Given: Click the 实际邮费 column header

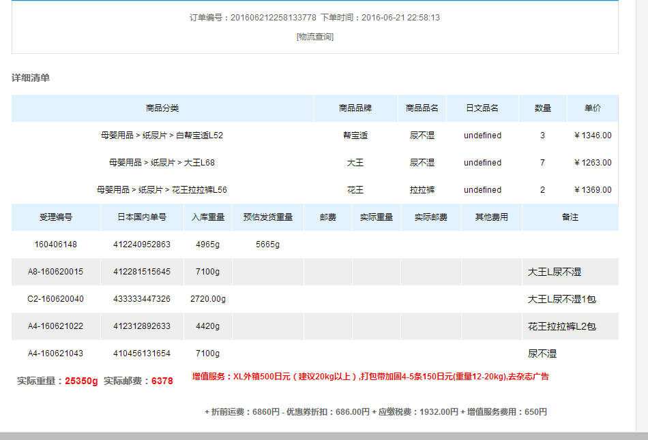Looking at the screenshot, I should pos(431,217).
